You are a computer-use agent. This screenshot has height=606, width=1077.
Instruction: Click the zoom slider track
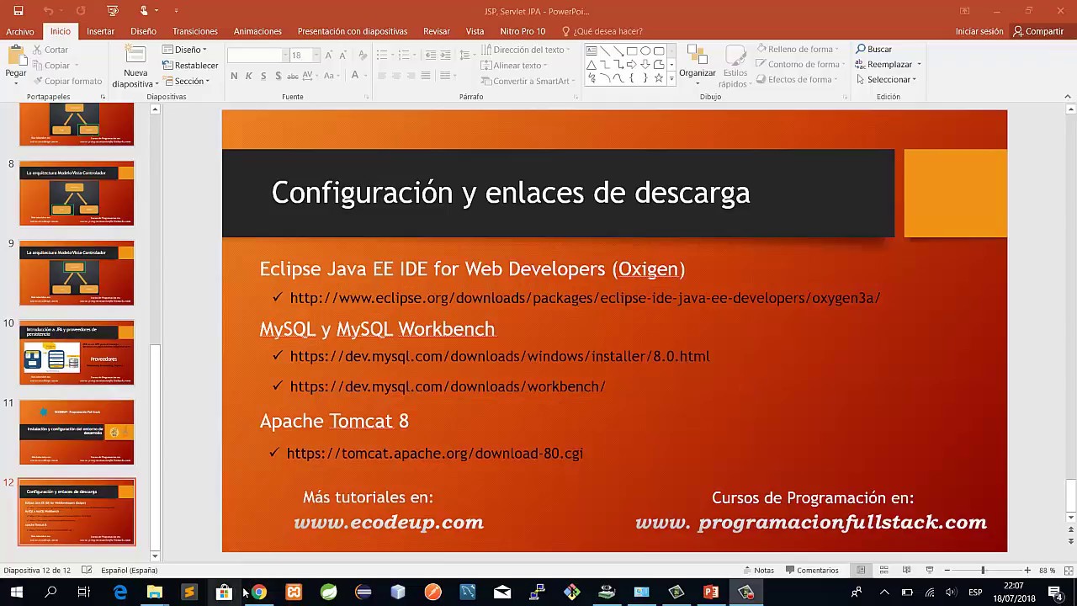tap(987, 570)
